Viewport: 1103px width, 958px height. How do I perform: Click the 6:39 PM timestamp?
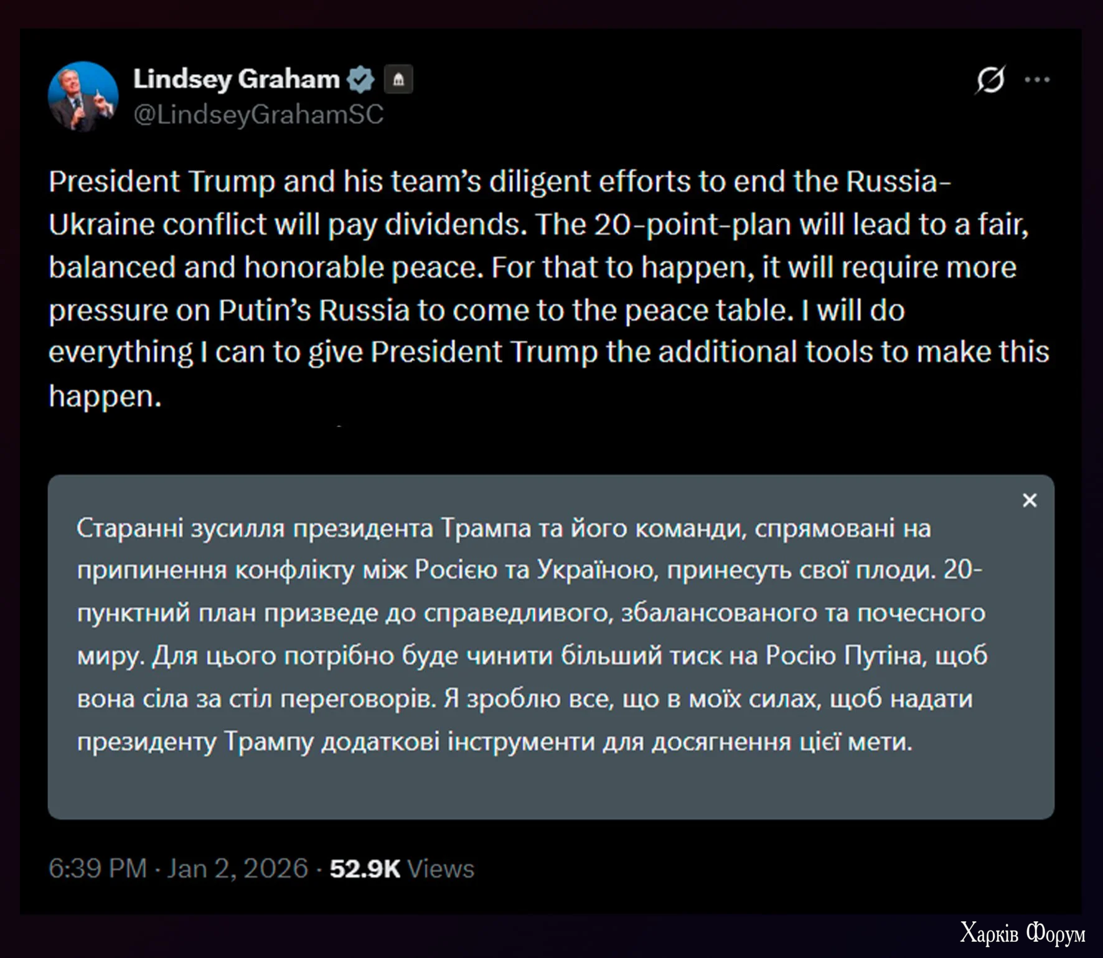98,868
